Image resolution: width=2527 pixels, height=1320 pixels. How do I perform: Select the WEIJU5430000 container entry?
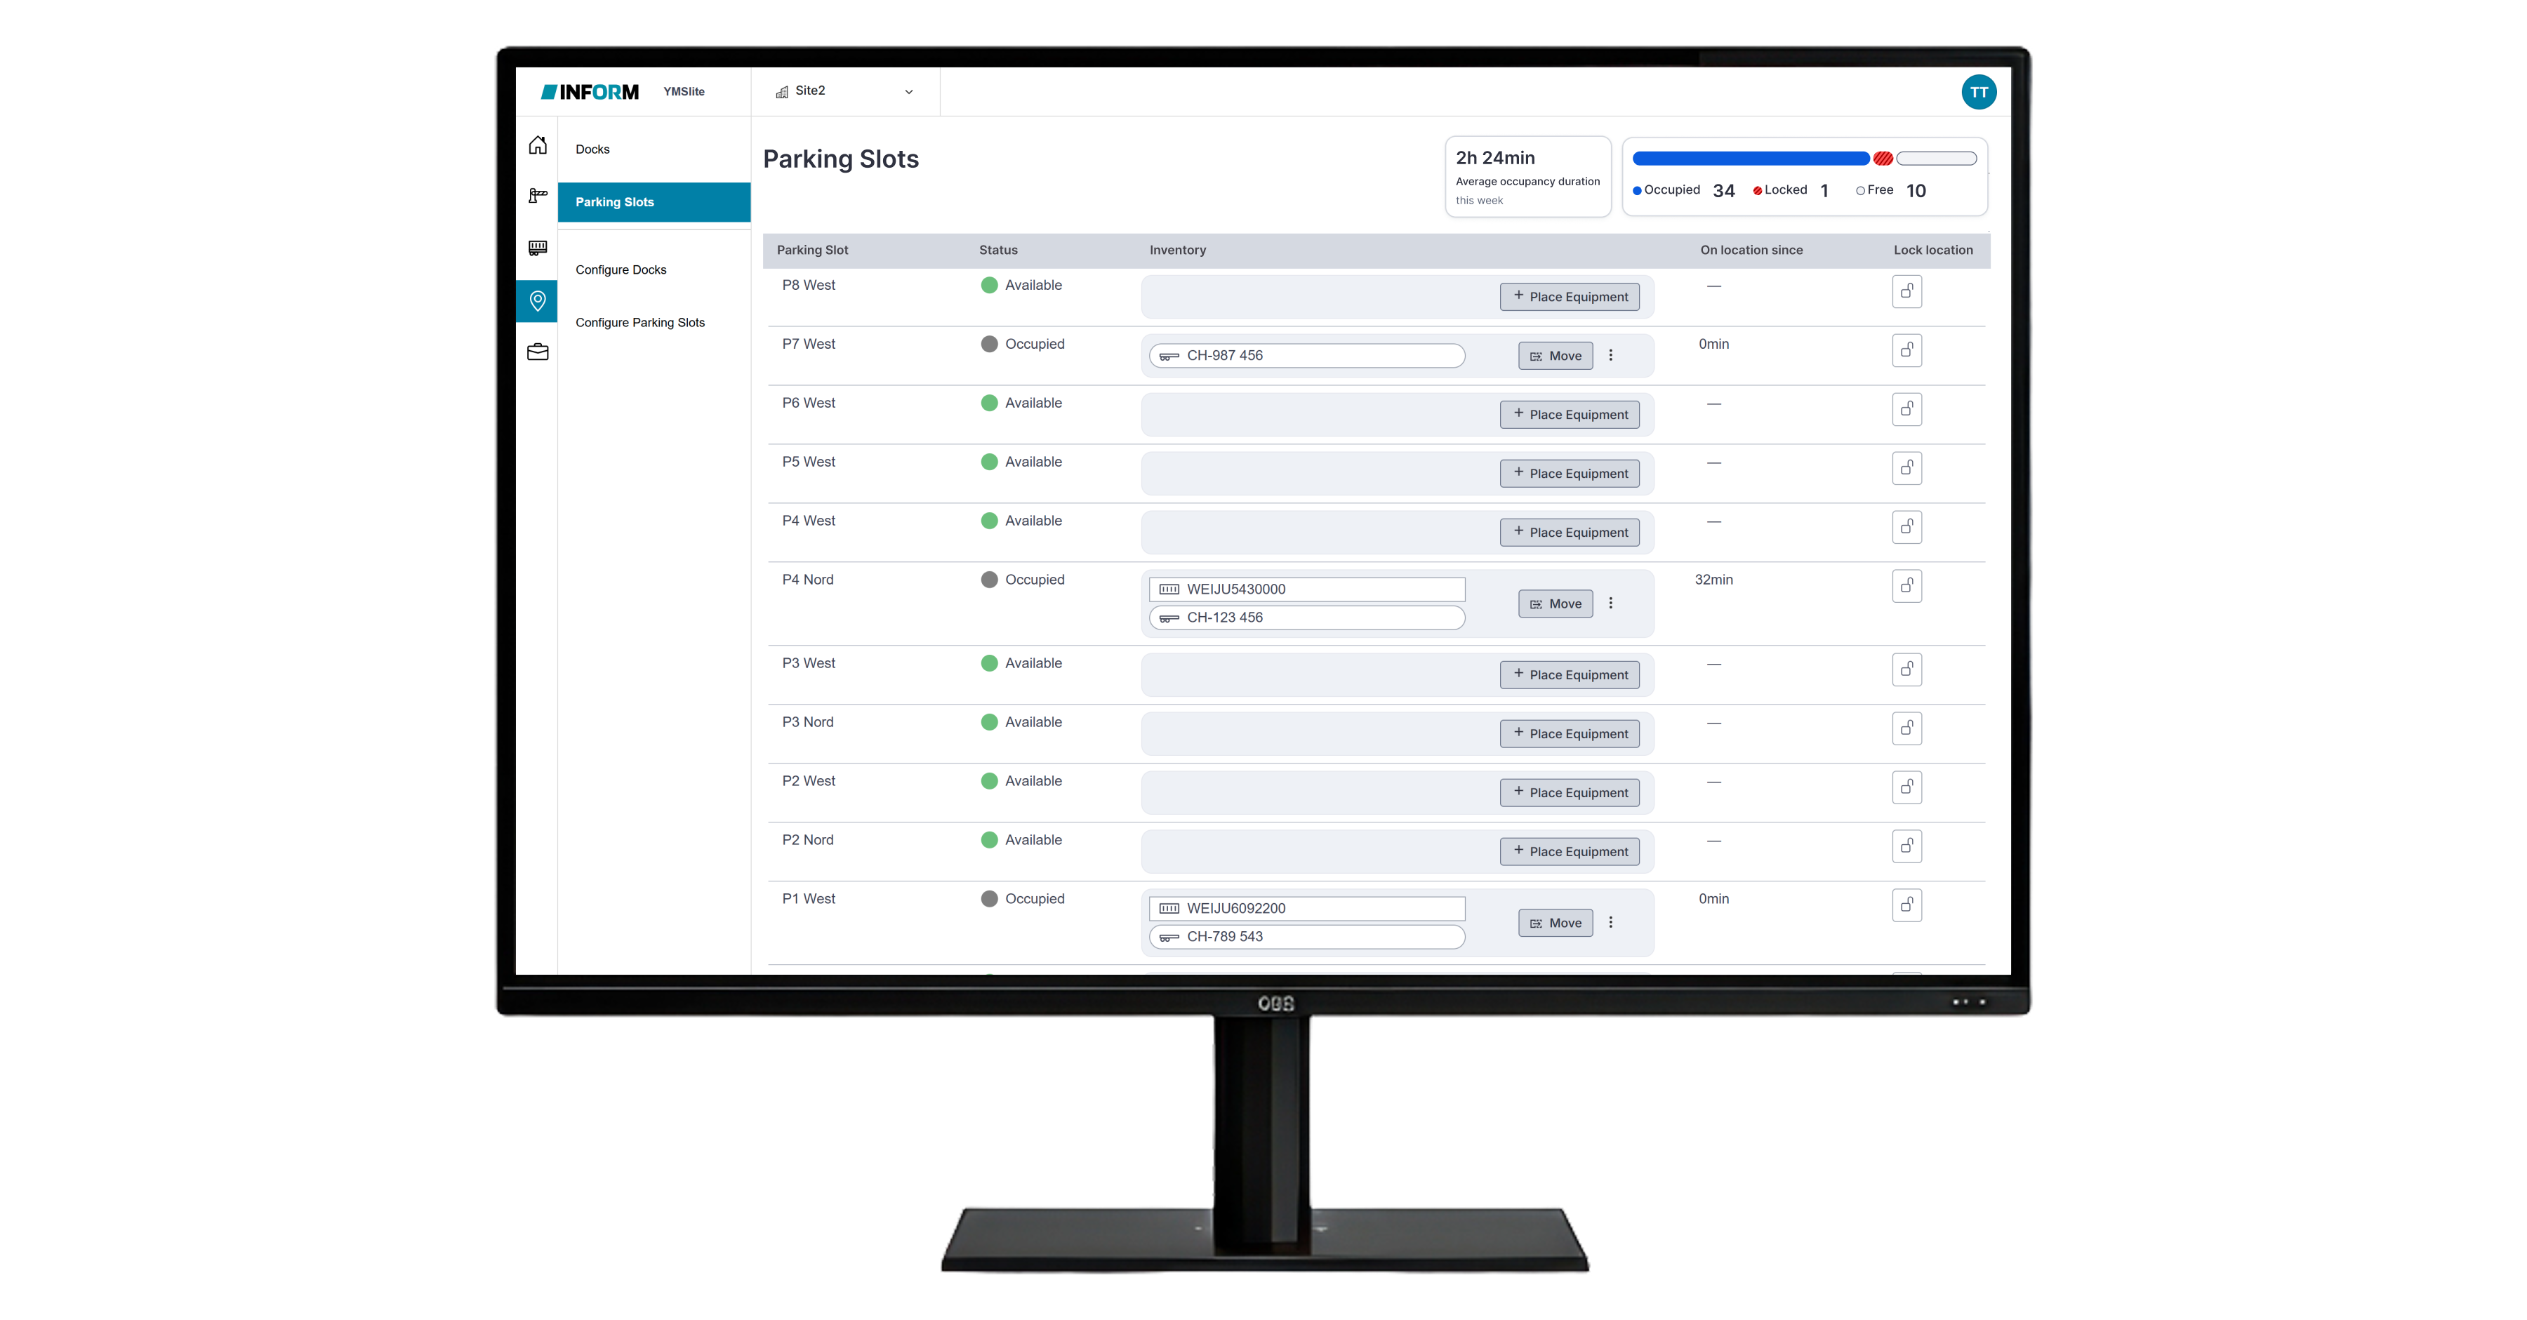pyautogui.click(x=1306, y=589)
